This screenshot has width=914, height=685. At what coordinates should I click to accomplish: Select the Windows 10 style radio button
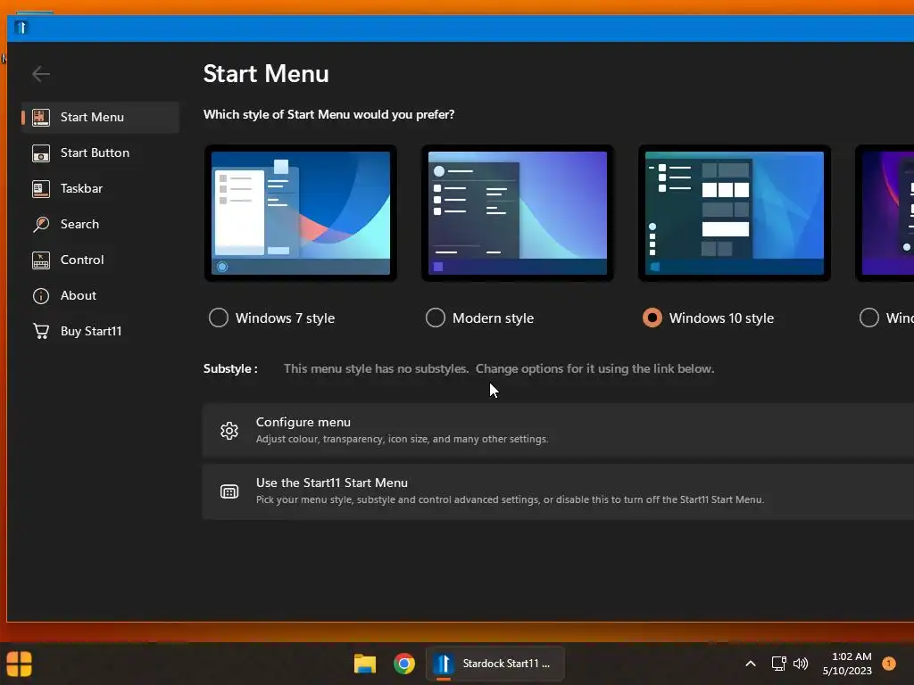pyautogui.click(x=652, y=318)
